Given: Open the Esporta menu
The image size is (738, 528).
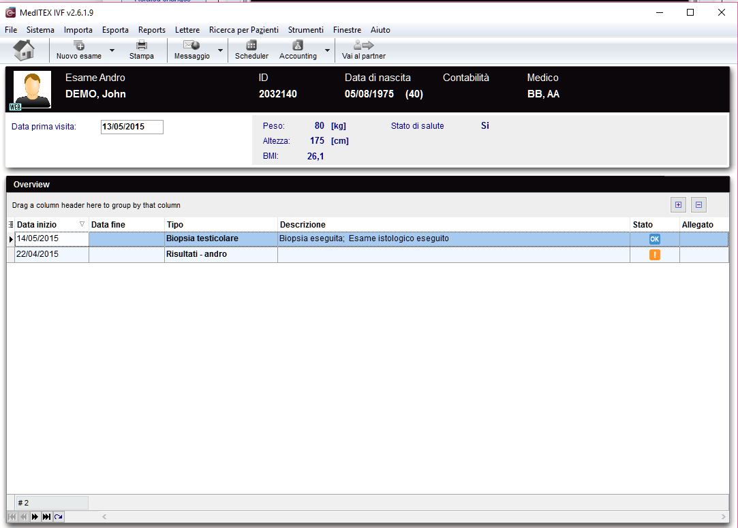Looking at the screenshot, I should point(115,30).
